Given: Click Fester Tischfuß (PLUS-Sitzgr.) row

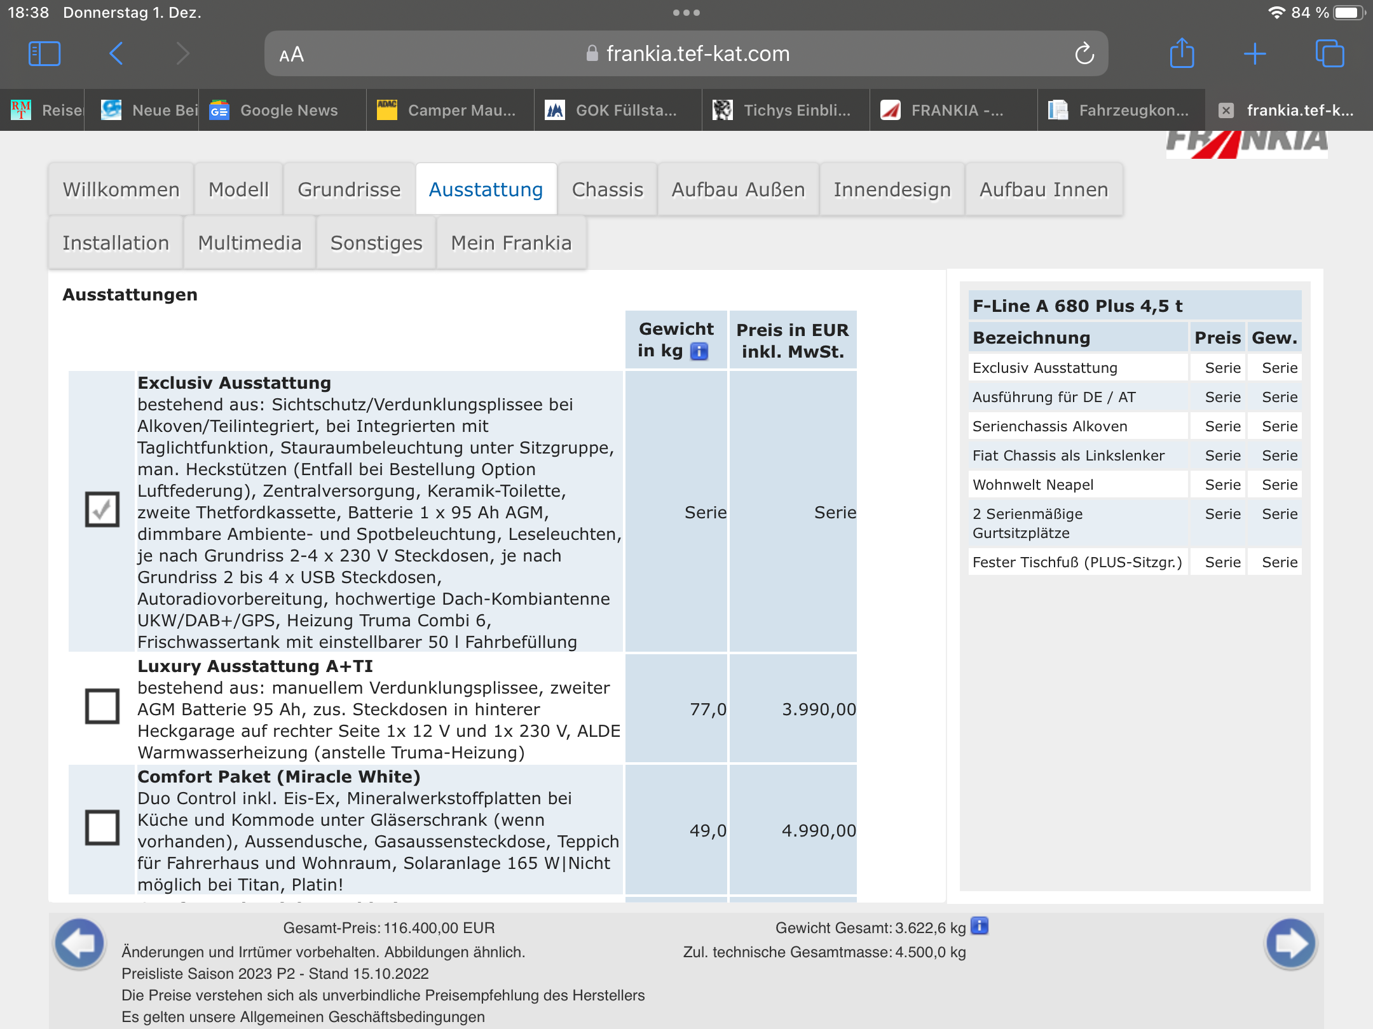Looking at the screenshot, I should [1135, 562].
